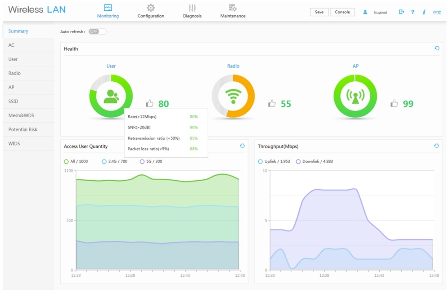Refresh the Throughput chart
The height and width of the screenshot is (292, 448).
click(x=436, y=146)
